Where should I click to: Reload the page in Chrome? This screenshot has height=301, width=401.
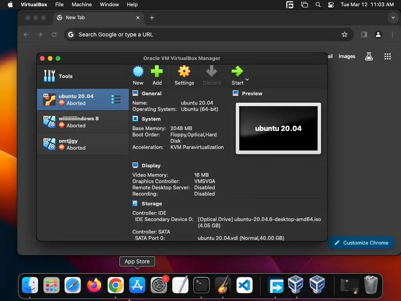click(x=54, y=34)
